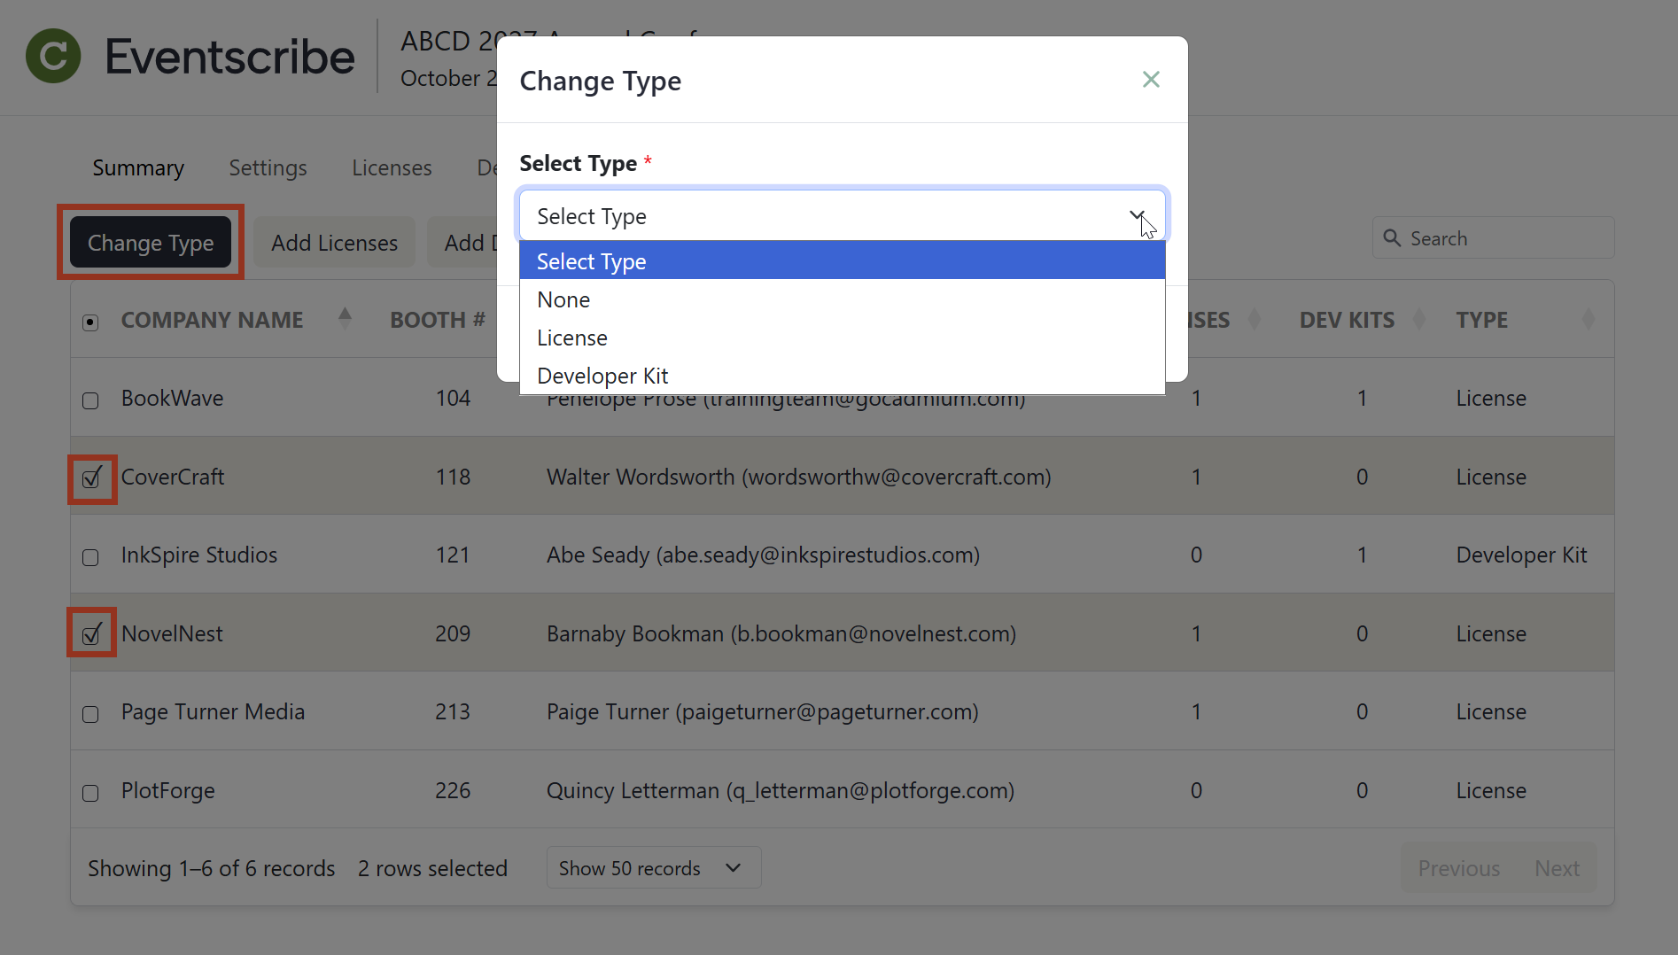Switch to the Settings tab
Image resolution: width=1678 pixels, height=955 pixels.
click(x=268, y=167)
